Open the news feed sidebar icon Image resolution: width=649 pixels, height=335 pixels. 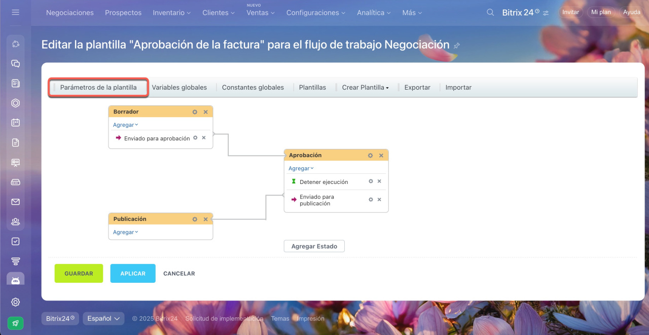tap(16, 84)
